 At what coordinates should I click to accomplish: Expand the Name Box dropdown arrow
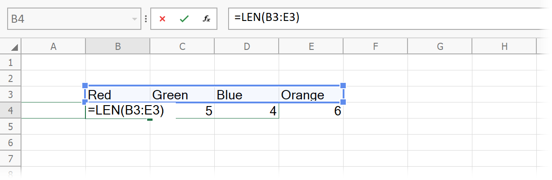pyautogui.click(x=134, y=19)
